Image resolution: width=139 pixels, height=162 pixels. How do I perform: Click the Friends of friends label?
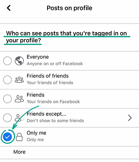tap(47, 76)
